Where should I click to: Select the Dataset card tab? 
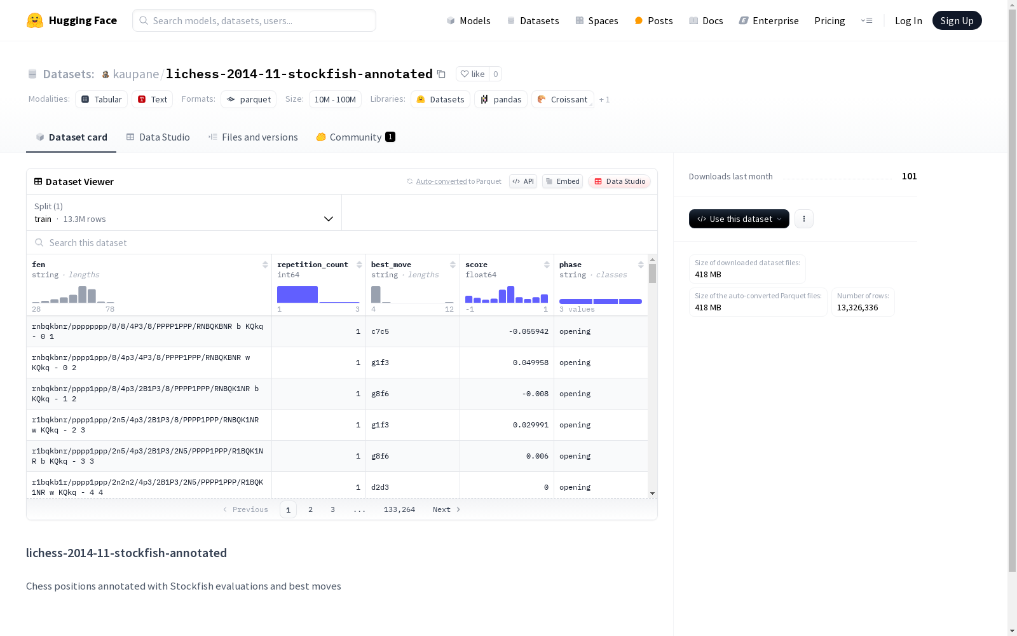(71, 137)
